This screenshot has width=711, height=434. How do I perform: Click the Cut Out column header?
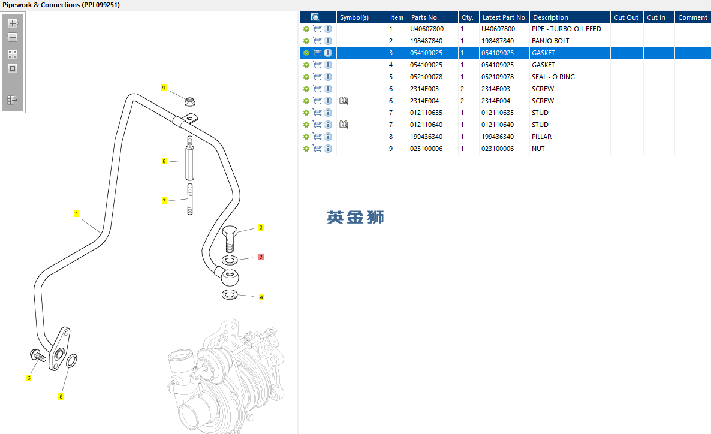point(626,17)
